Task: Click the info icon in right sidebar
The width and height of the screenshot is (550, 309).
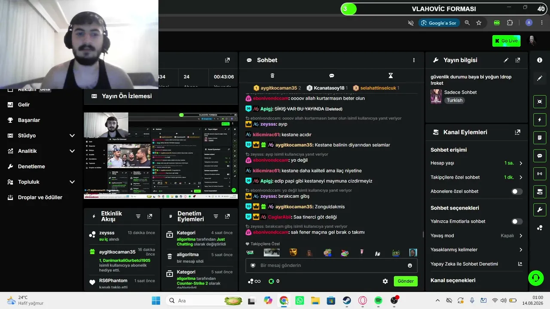Action: pyautogui.click(x=540, y=60)
